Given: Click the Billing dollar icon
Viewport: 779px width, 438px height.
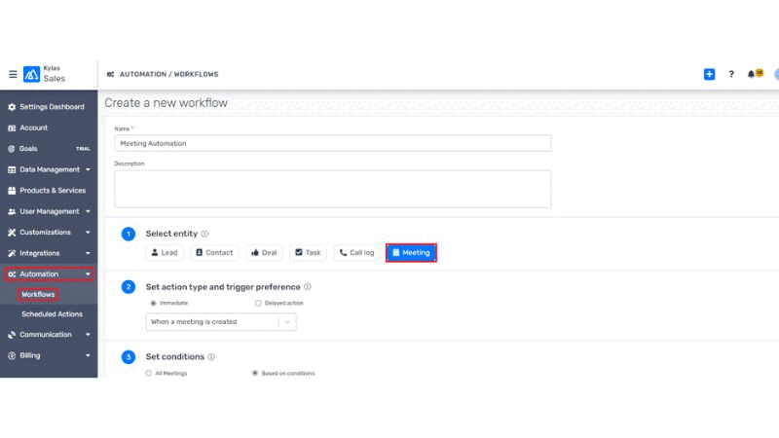Looking at the screenshot, I should tap(12, 355).
